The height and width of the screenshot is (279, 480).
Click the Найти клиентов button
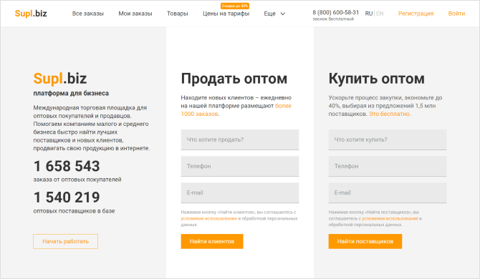[212, 241]
